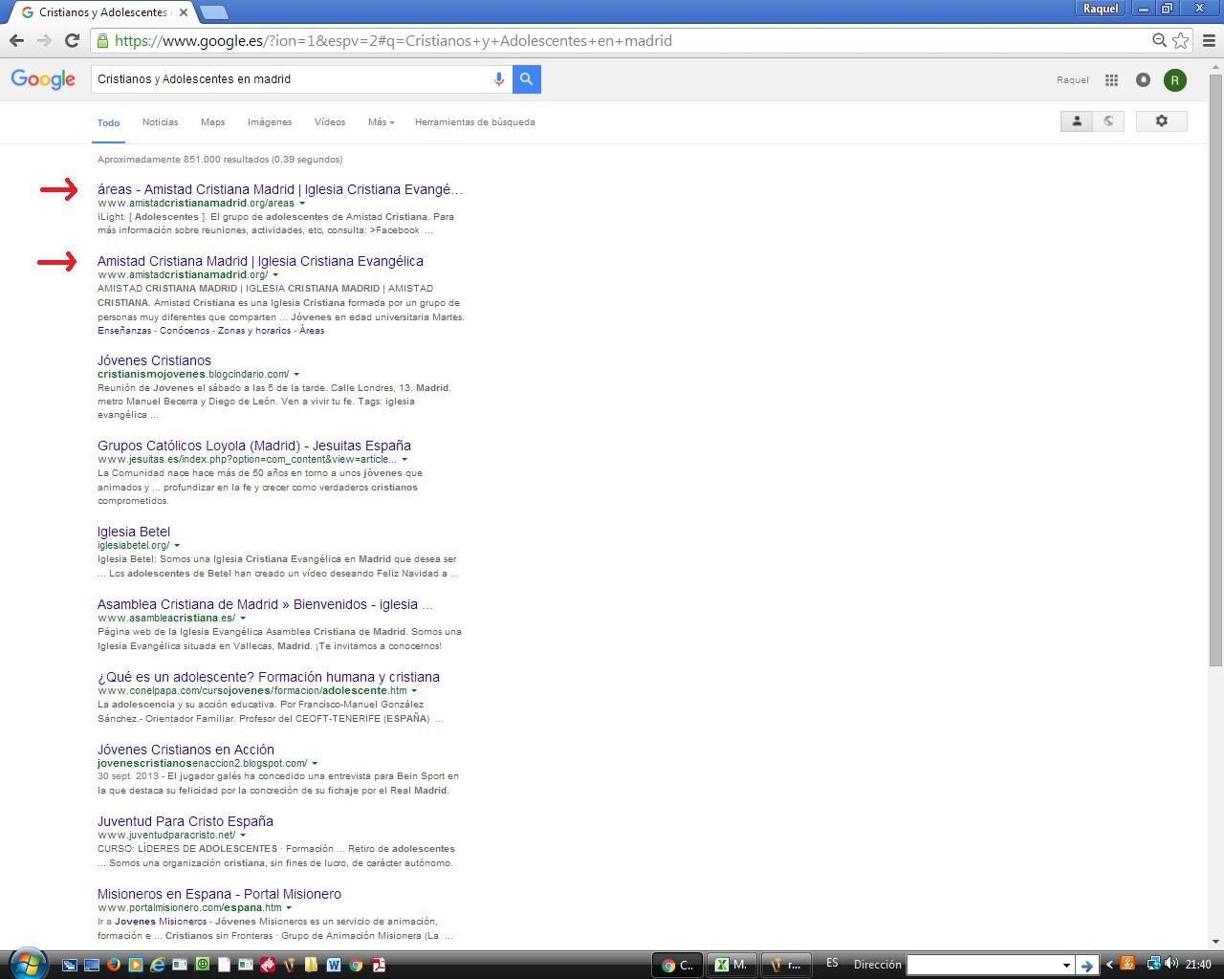Toggle private results person icon
1224x979 pixels.
pos(1077,121)
